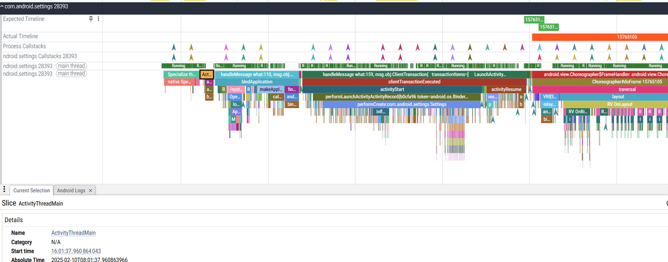Image resolution: width=668 pixels, height=262 pixels.
Task: Select the Current Selection tab
Action: pyautogui.click(x=32, y=191)
